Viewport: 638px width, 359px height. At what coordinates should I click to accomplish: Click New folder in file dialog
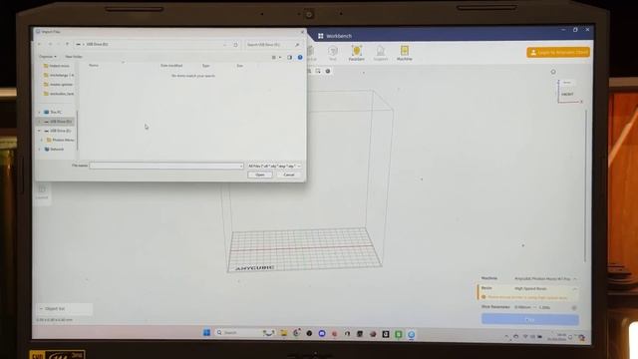74,57
